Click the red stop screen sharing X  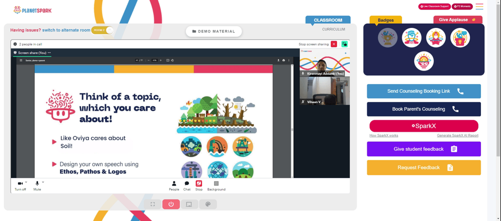pos(334,44)
